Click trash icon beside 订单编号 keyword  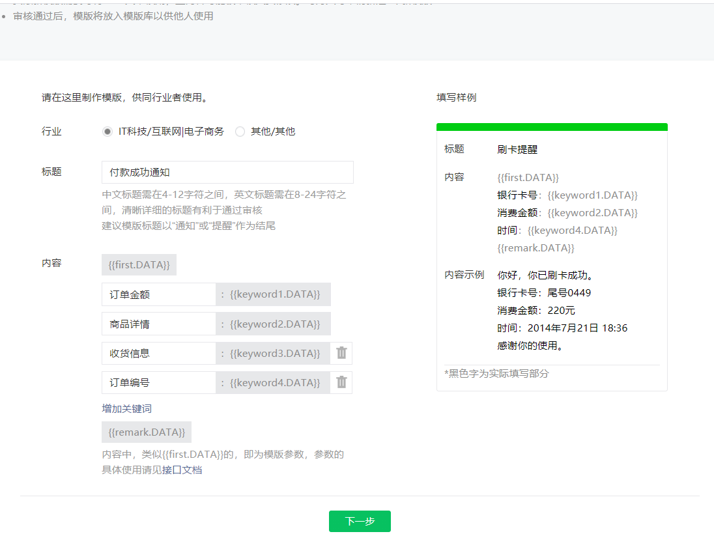pos(341,382)
